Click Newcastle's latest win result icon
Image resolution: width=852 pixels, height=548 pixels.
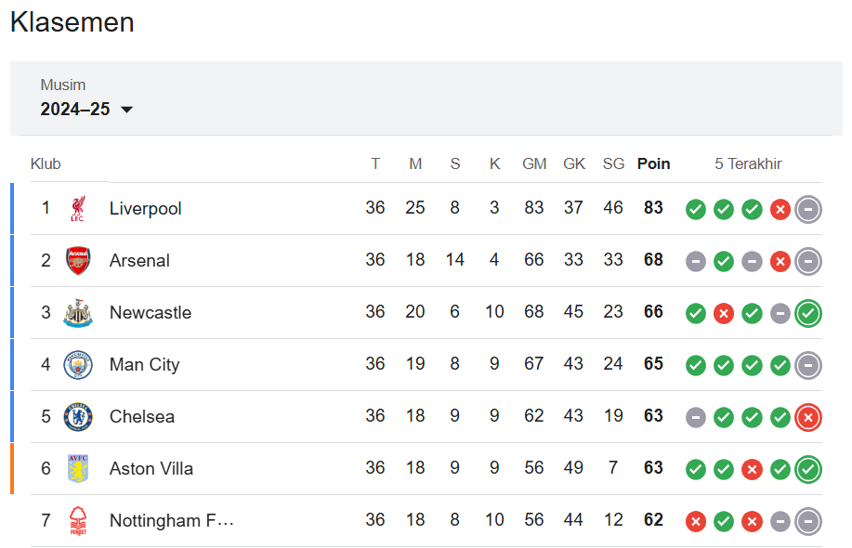[808, 313]
